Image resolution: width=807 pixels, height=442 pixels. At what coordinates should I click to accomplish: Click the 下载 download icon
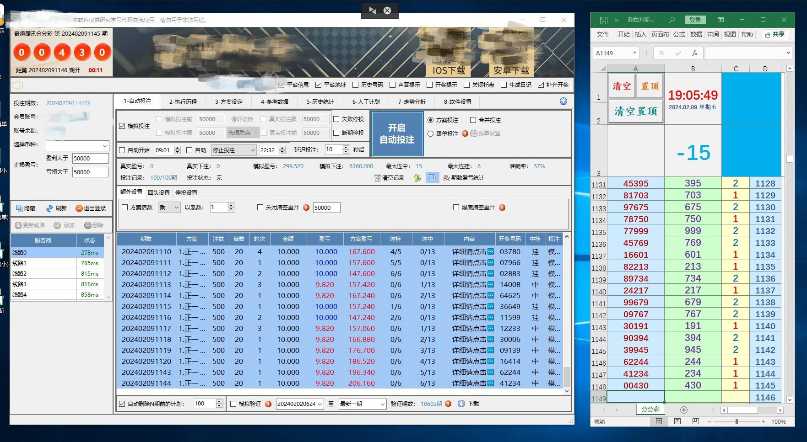(x=461, y=404)
